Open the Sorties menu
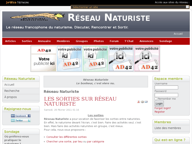The image size is (192, 144). pos(27,41)
